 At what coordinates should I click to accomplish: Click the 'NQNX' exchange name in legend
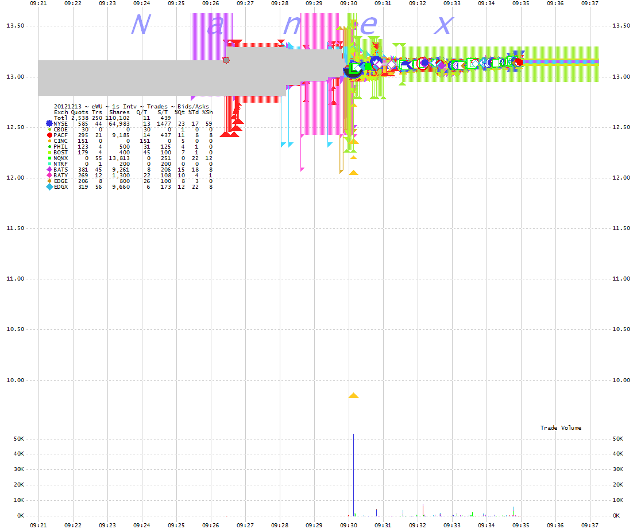click(x=60, y=158)
